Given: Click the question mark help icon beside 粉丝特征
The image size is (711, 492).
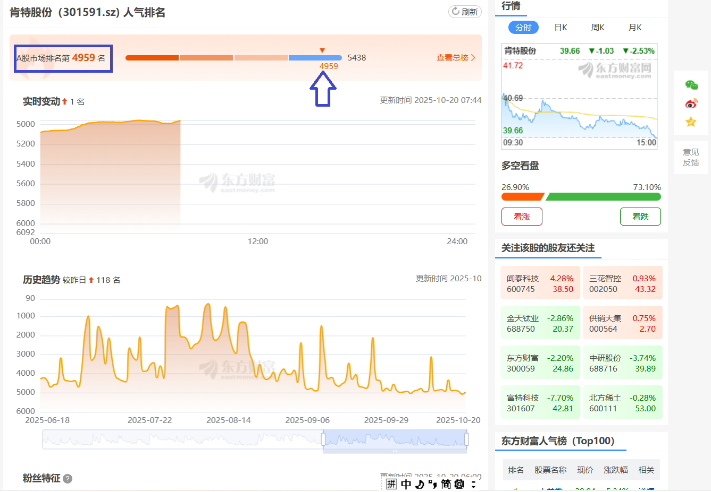Looking at the screenshot, I should [68, 479].
